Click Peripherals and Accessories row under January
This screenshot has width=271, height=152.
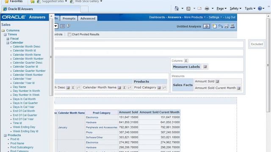click(x=102, y=128)
